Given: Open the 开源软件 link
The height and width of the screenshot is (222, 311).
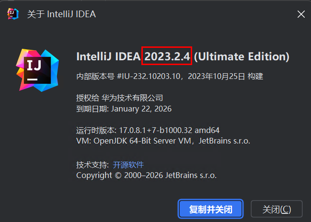Looking at the screenshot, I should tap(128, 165).
